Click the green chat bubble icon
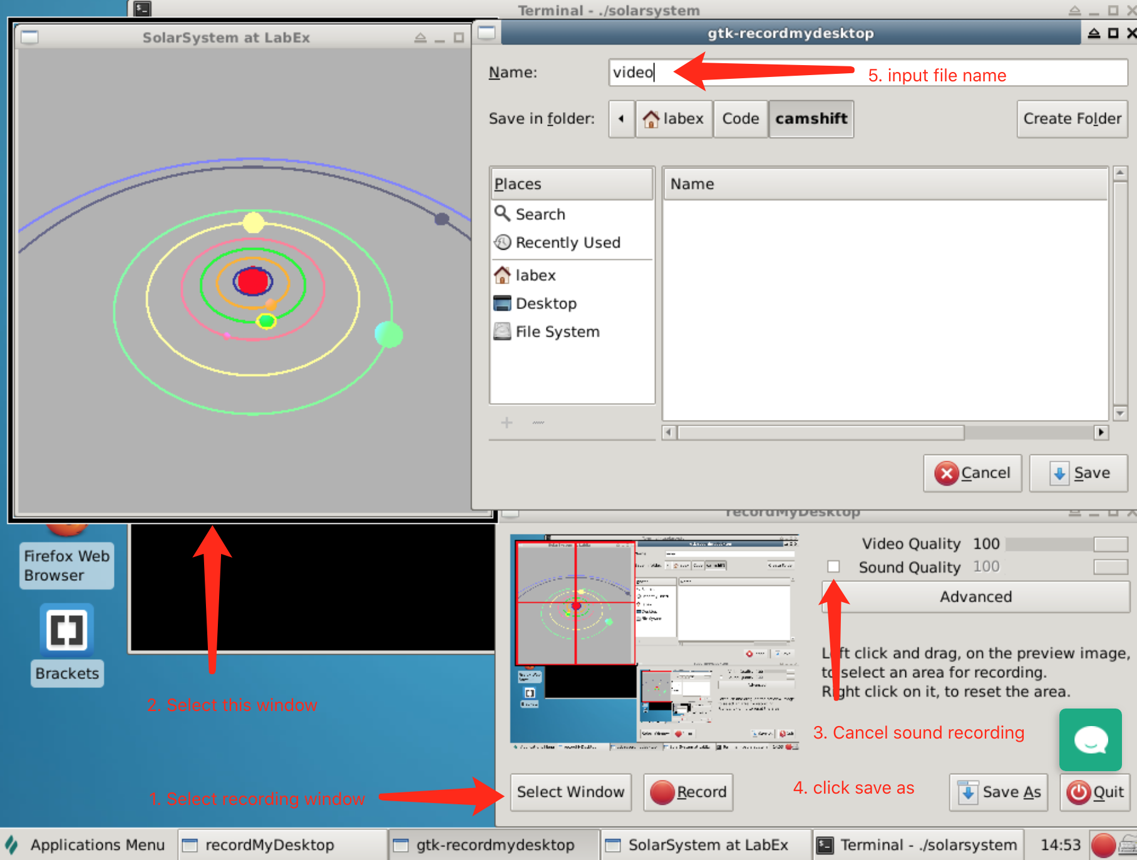The image size is (1137, 860). (1090, 739)
